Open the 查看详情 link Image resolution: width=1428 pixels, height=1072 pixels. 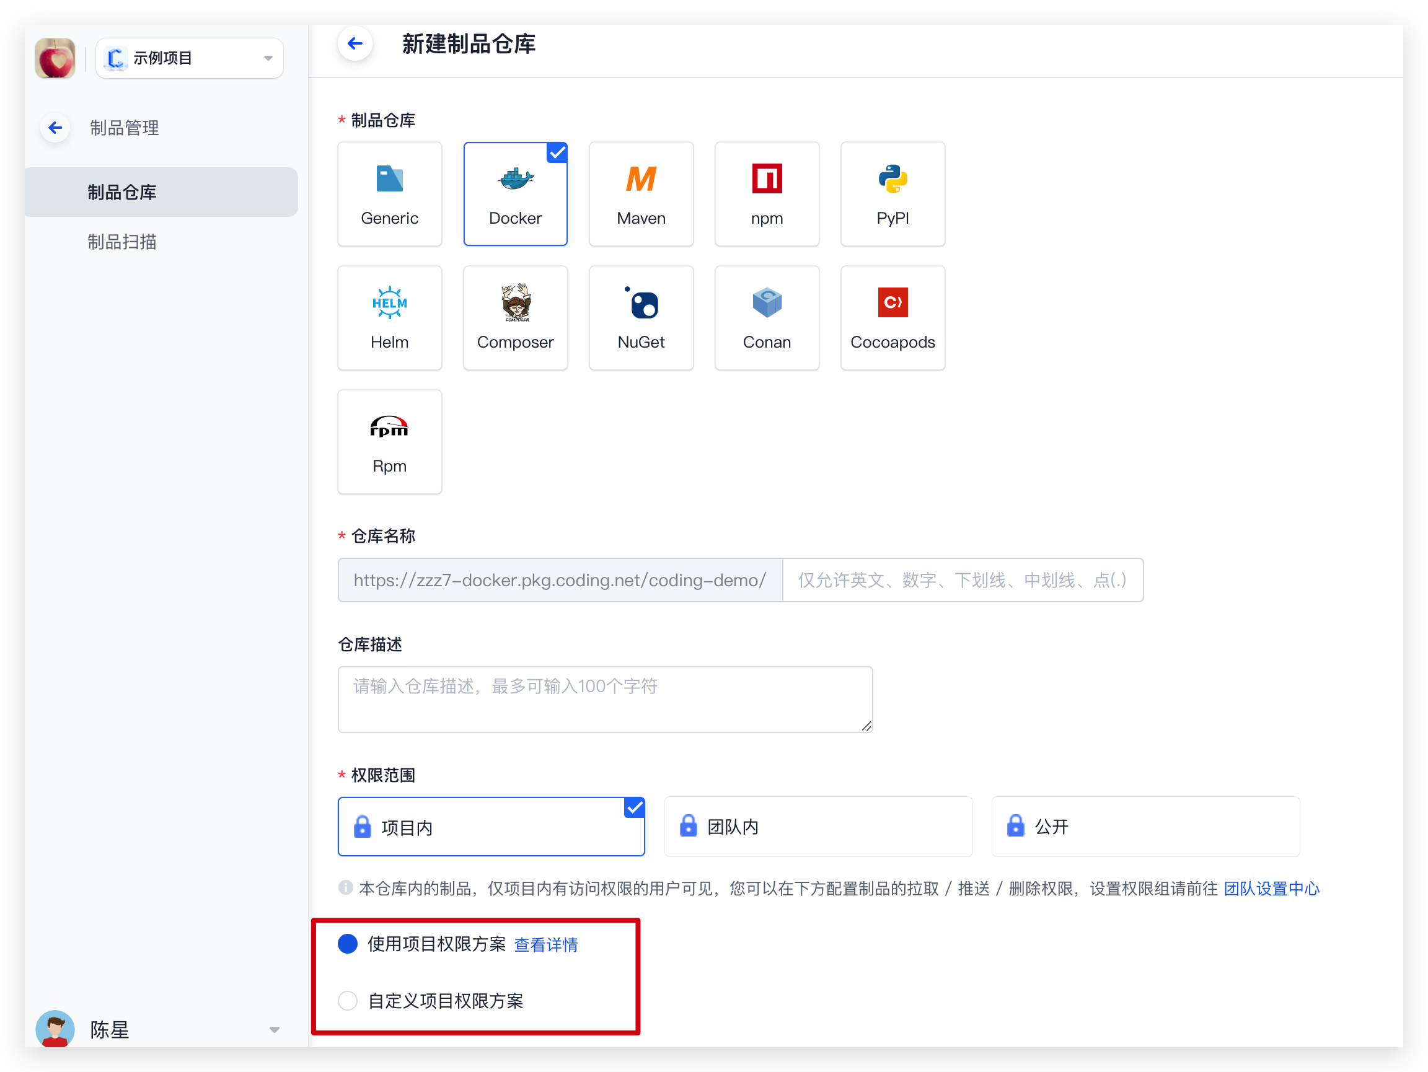[545, 945]
